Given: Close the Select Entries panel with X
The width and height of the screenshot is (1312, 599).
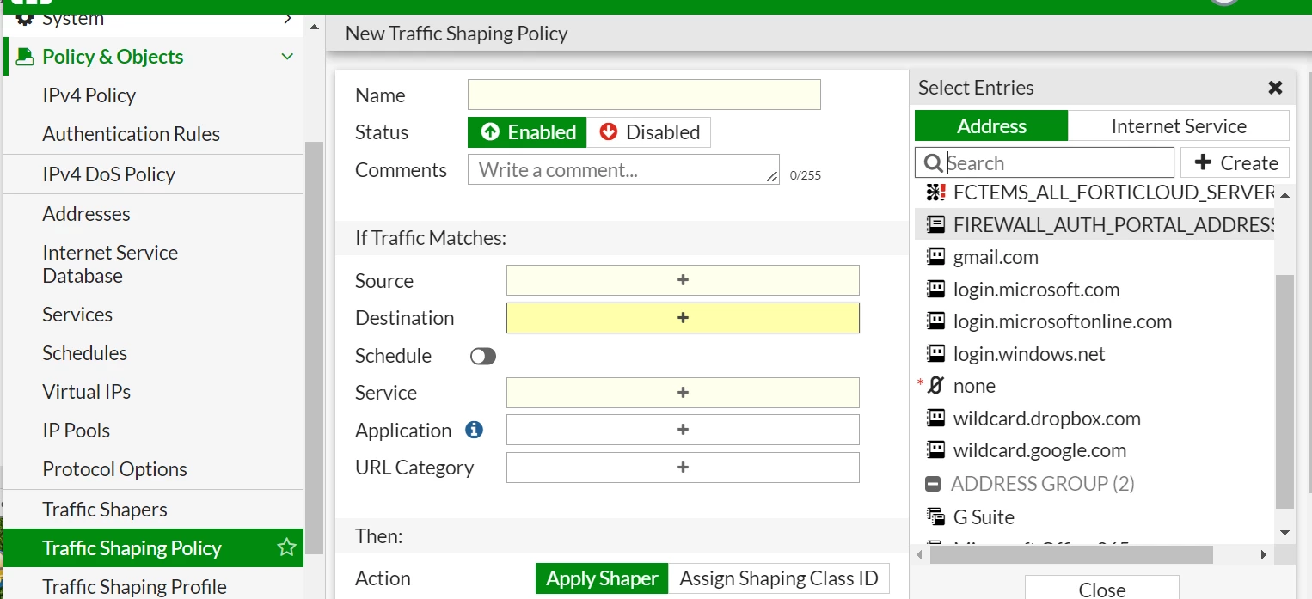Looking at the screenshot, I should (1275, 88).
